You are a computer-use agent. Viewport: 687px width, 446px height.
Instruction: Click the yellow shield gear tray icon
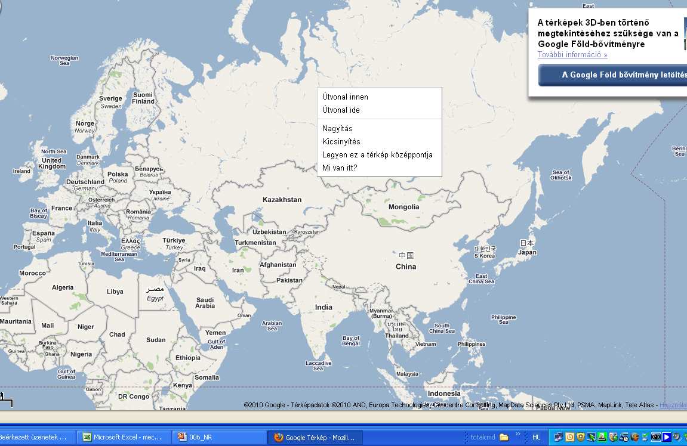581,437
